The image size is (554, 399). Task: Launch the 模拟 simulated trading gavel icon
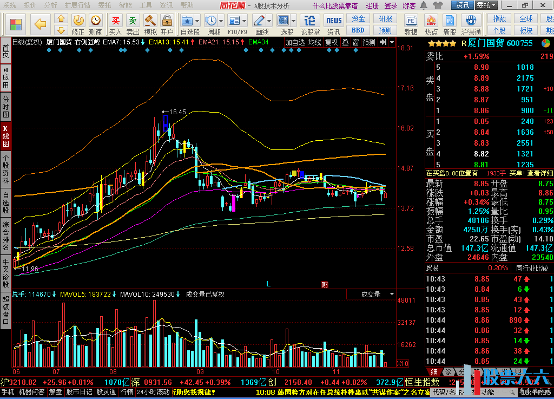150,24
